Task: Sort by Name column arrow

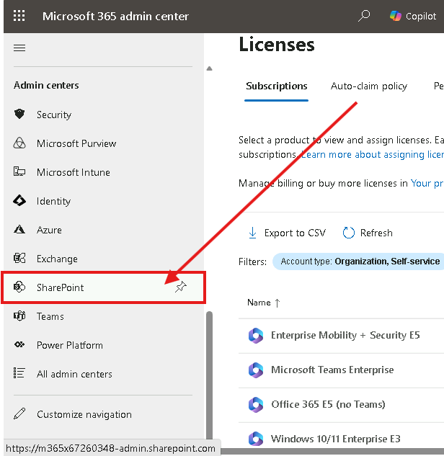Action: pyautogui.click(x=277, y=303)
